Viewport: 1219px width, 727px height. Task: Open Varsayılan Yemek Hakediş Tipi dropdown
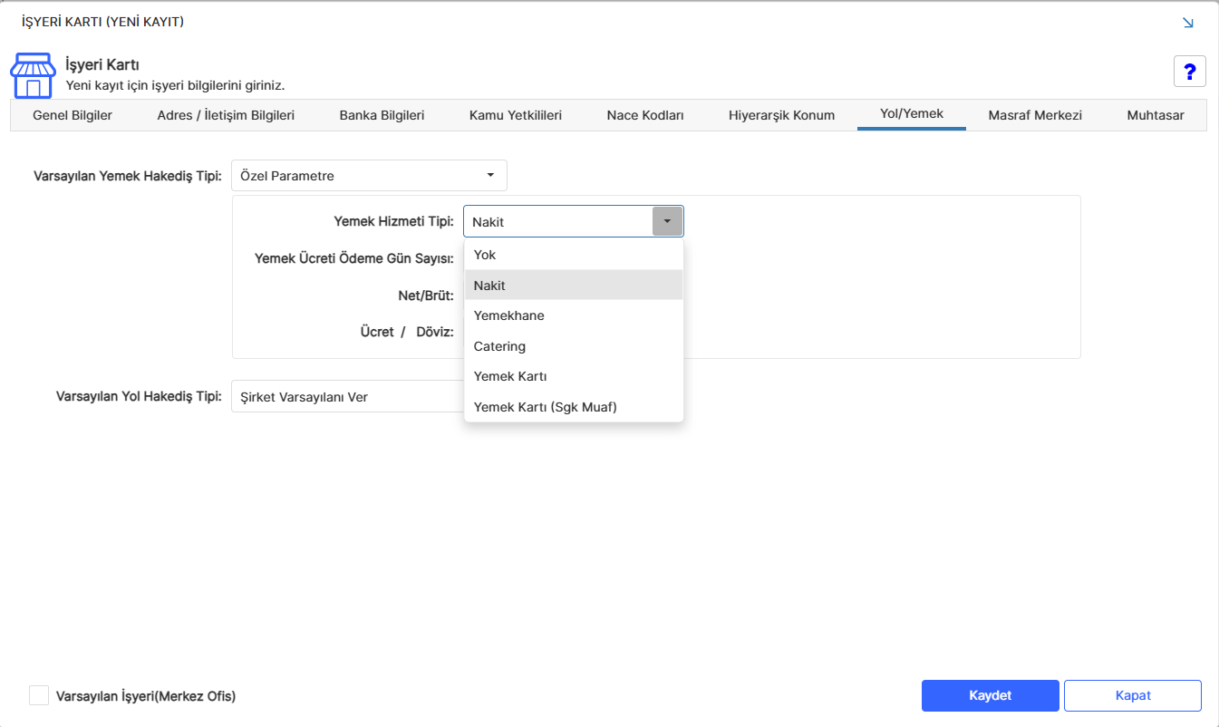(369, 176)
